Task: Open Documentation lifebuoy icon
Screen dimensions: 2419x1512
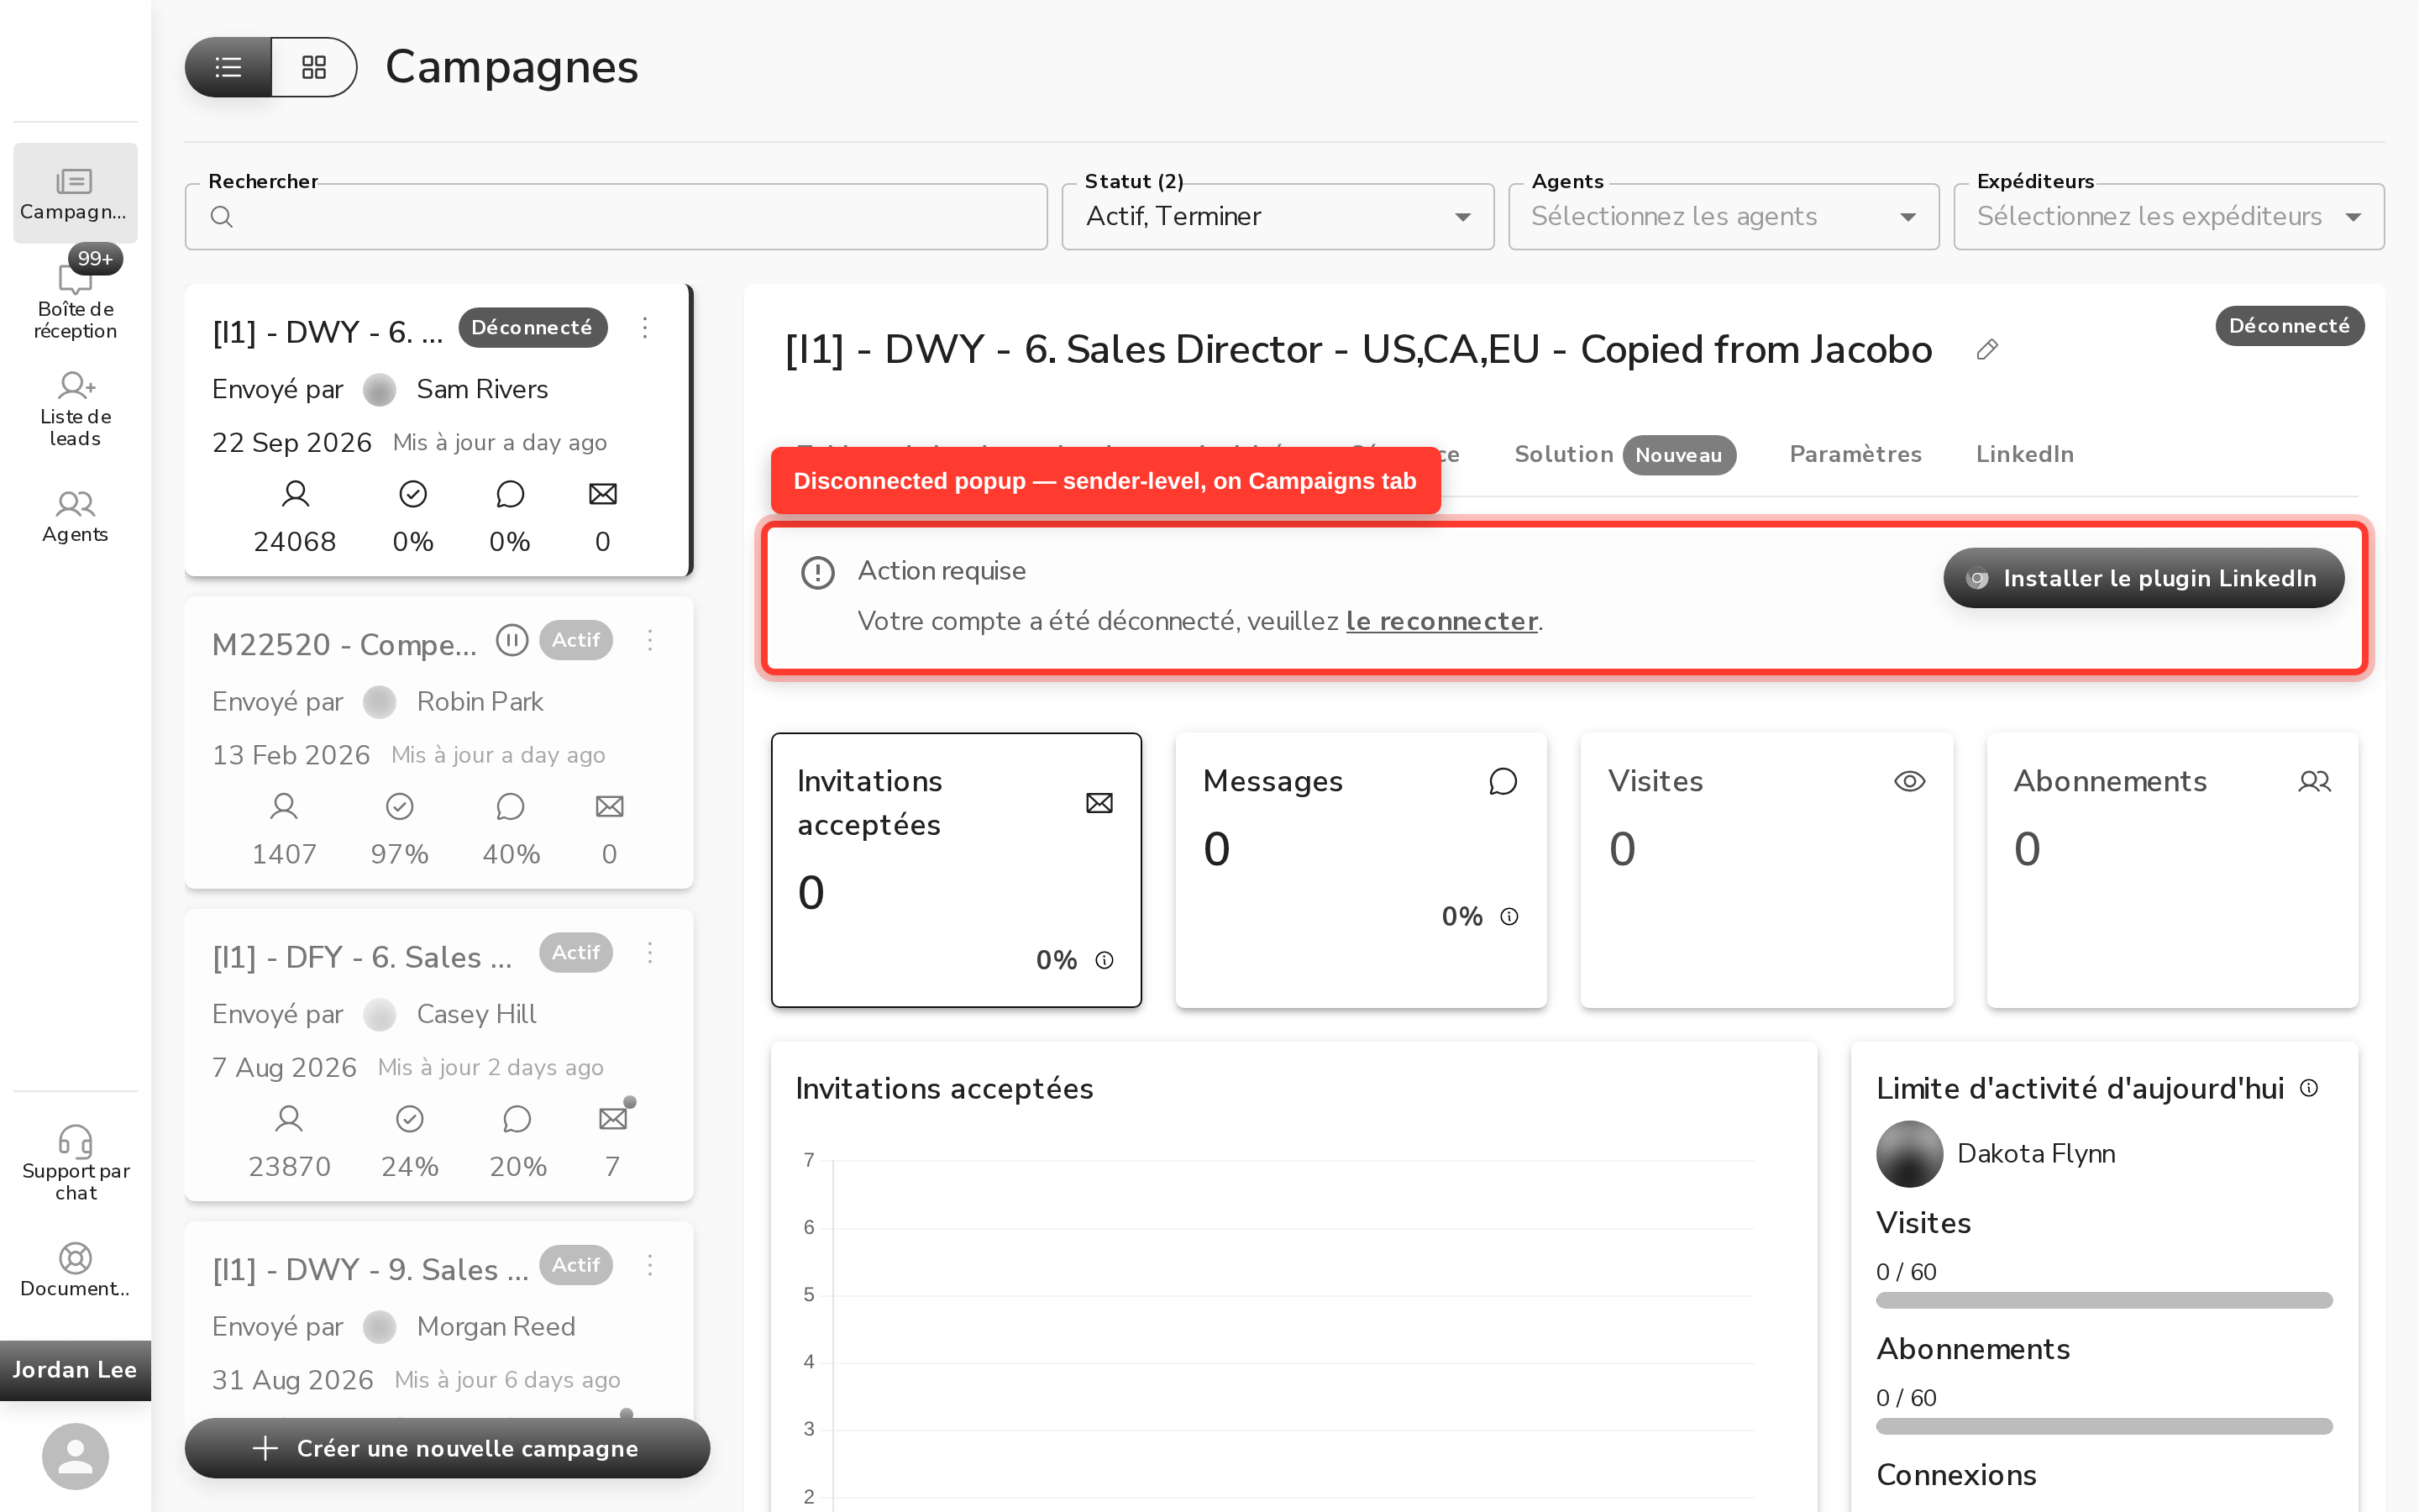Action: click(75, 1258)
